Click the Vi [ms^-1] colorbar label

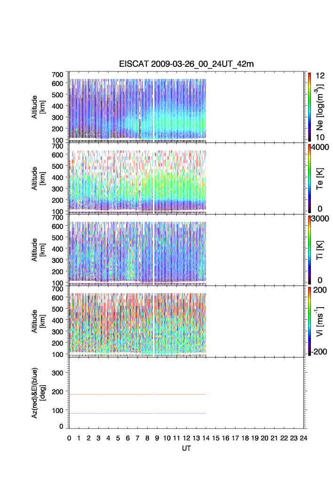321,321
